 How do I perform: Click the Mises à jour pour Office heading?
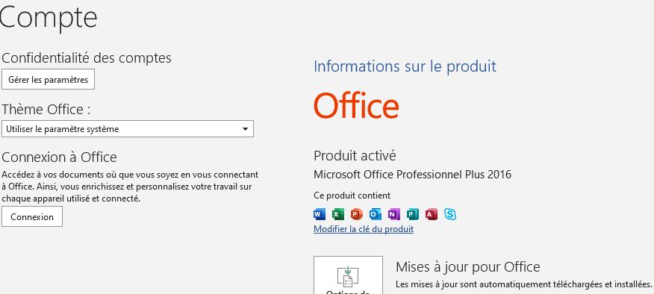click(467, 266)
